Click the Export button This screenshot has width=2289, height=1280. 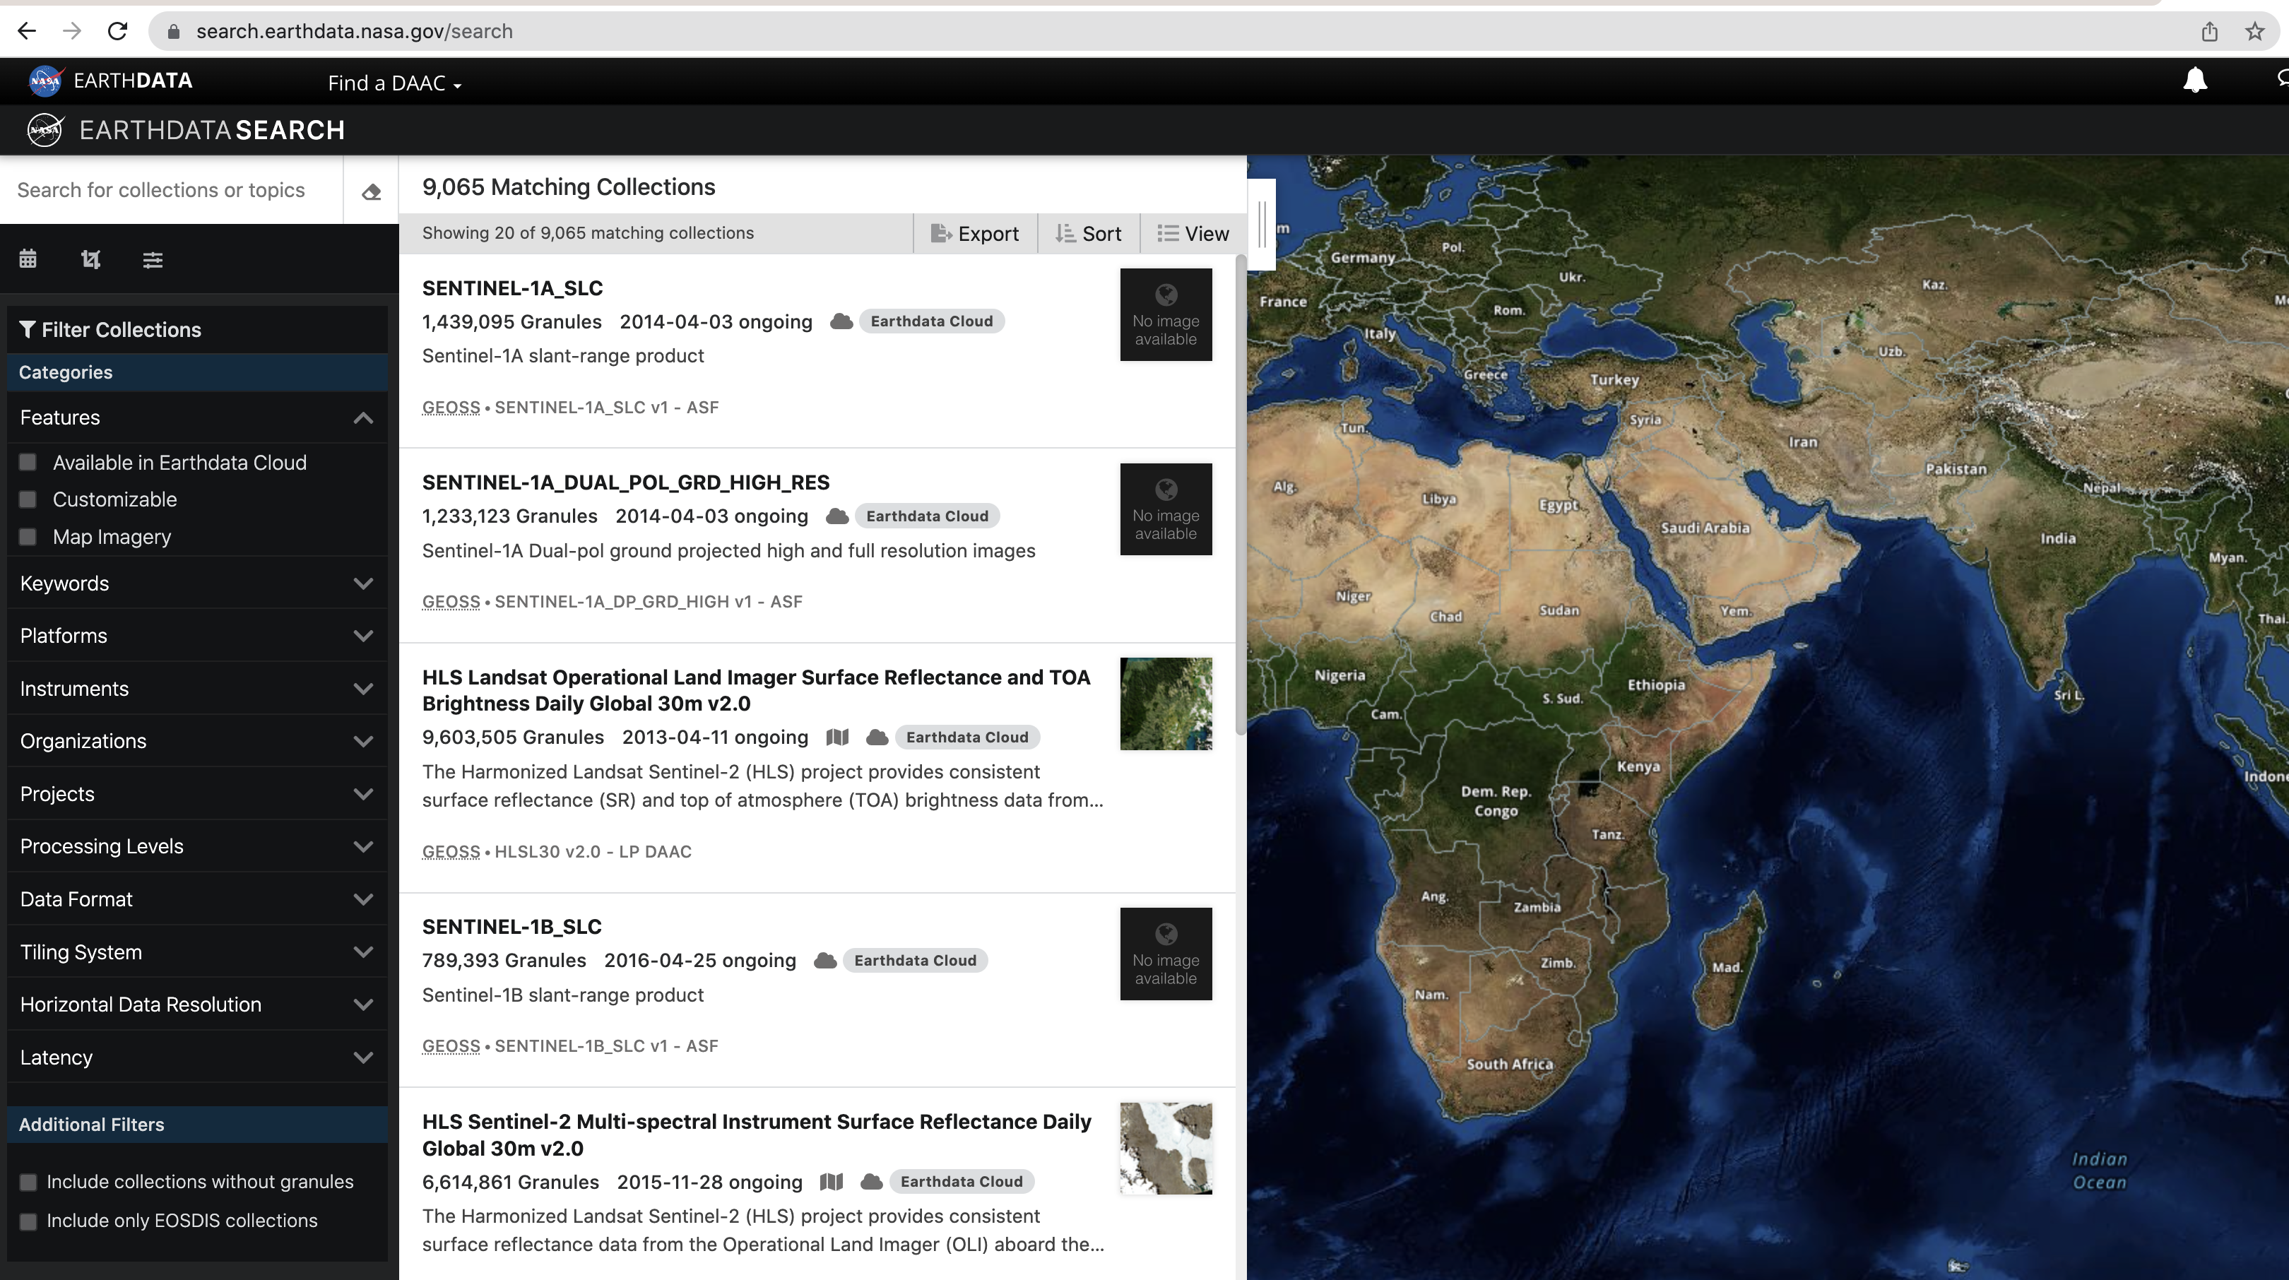click(975, 234)
